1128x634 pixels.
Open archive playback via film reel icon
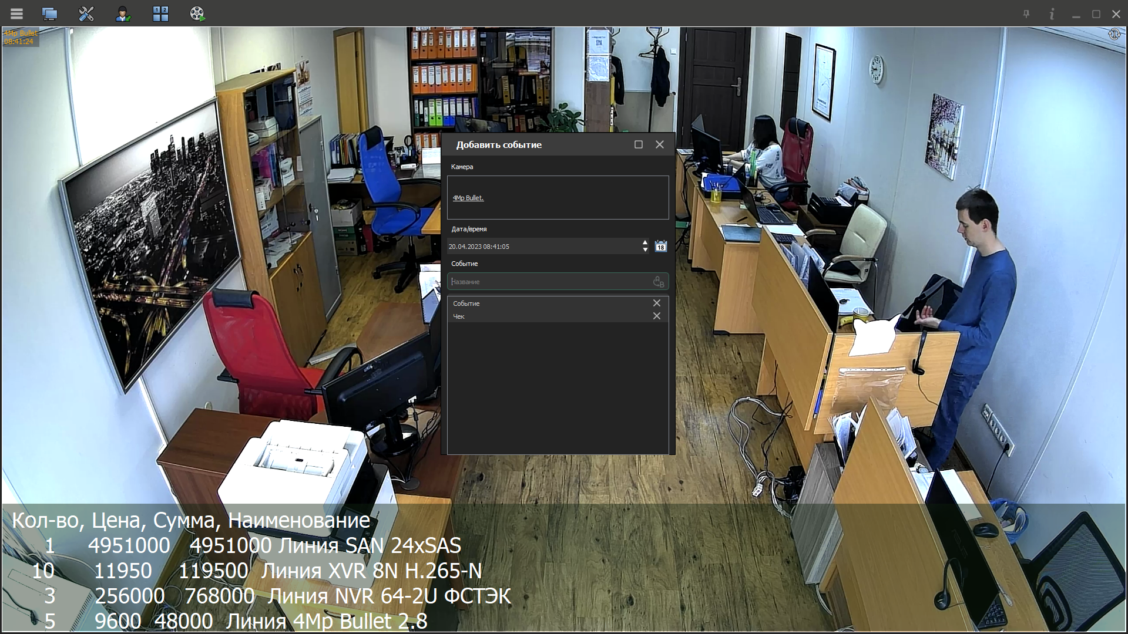[197, 14]
